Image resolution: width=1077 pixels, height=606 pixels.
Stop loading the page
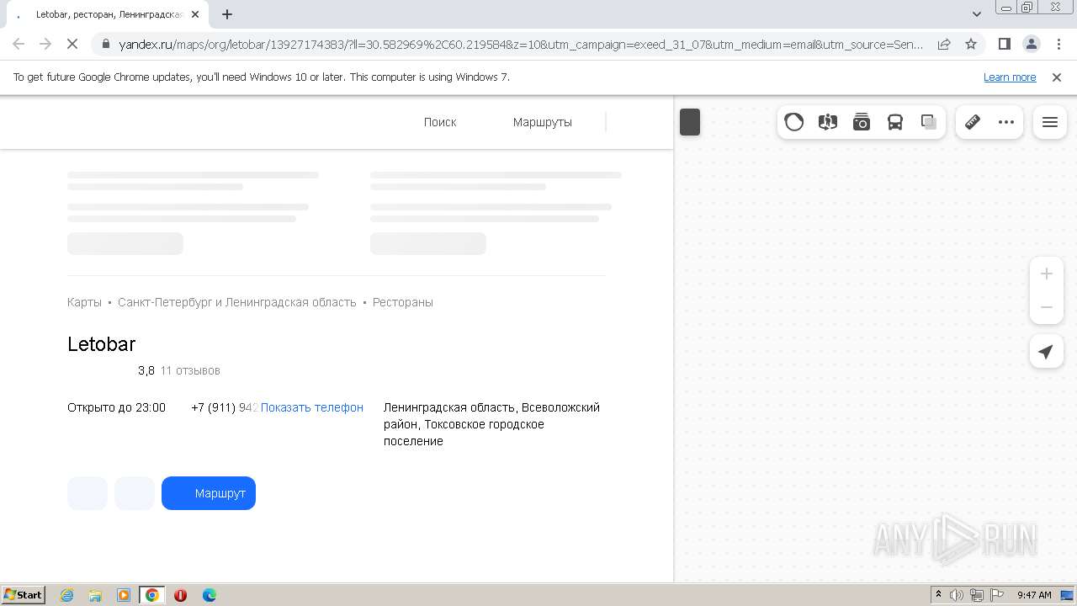tap(72, 44)
